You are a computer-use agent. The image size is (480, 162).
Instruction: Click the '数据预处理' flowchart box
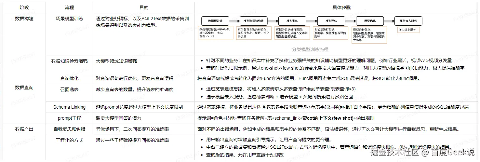[215, 21]
